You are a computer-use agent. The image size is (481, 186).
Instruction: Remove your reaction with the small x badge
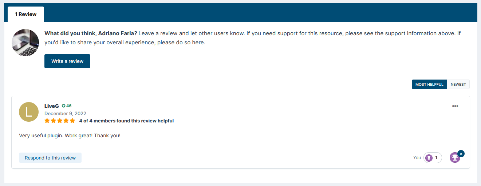coord(461,154)
